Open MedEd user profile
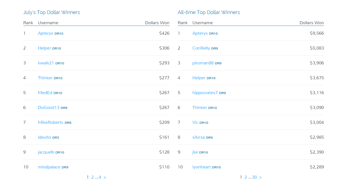The width and height of the screenshot is (362, 183). (x=45, y=93)
